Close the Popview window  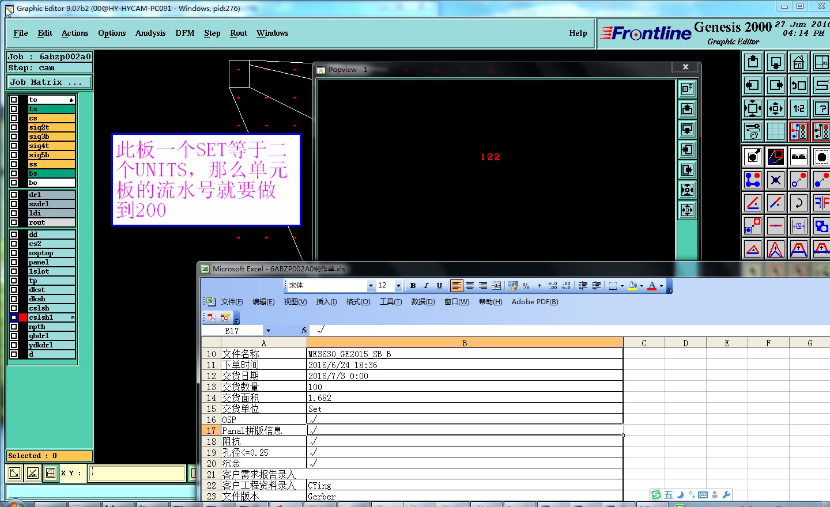pos(686,67)
